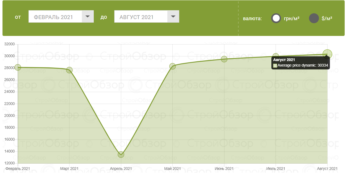
Task: Click the Май 2021 data point circle
Action: [173, 66]
